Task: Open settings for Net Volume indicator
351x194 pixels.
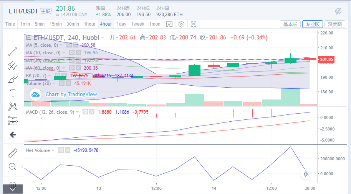Action: pyautogui.click(x=61, y=150)
